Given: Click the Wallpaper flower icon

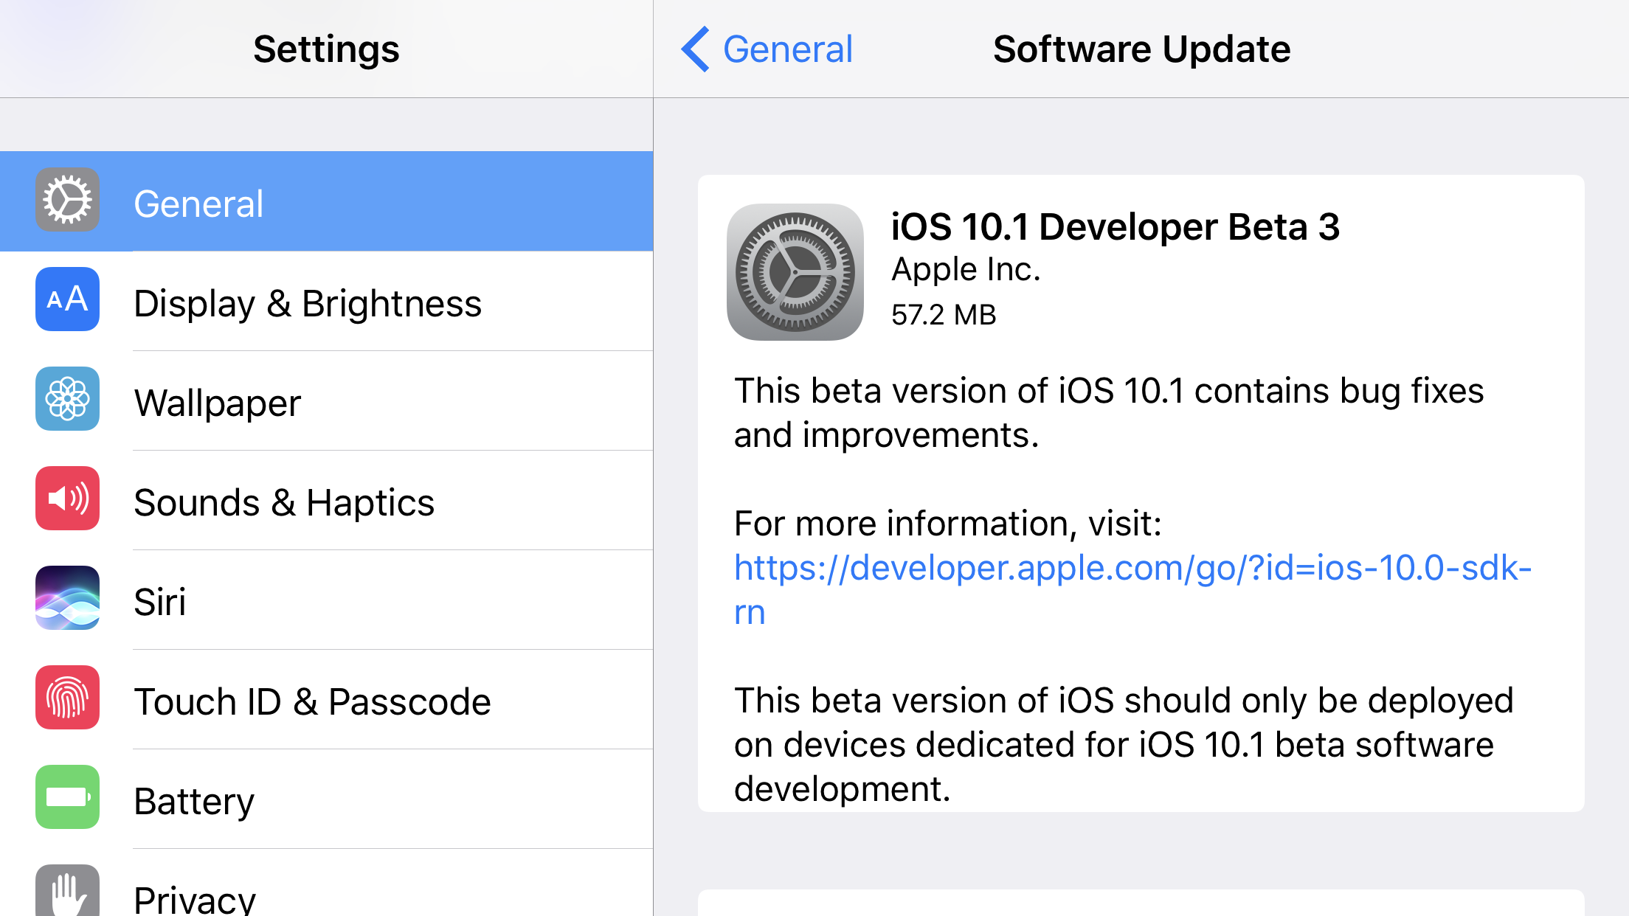Looking at the screenshot, I should (66, 400).
